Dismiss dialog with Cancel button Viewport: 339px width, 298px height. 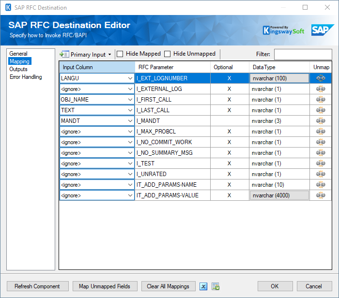[314, 286]
